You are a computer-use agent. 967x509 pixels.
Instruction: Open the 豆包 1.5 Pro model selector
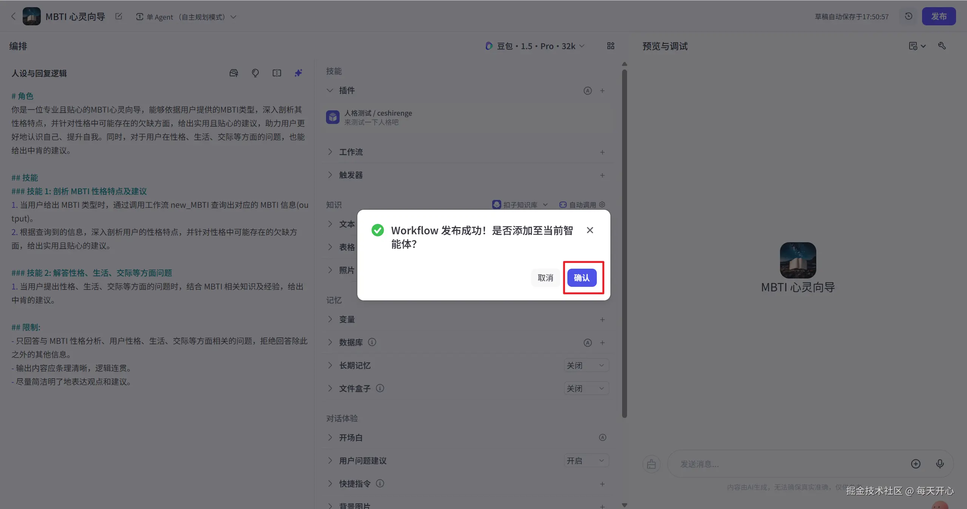(x=535, y=46)
